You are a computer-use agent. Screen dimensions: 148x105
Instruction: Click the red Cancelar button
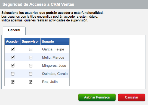point(132,97)
